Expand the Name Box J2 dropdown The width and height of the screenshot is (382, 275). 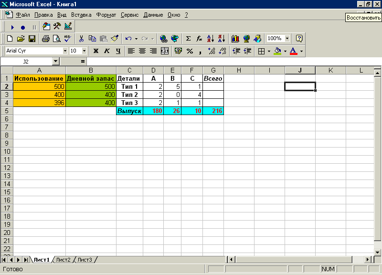coord(56,62)
